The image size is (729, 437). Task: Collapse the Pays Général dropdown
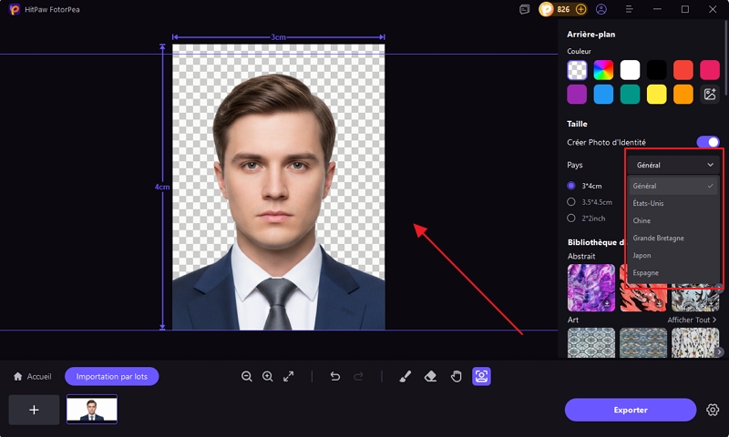pos(673,165)
